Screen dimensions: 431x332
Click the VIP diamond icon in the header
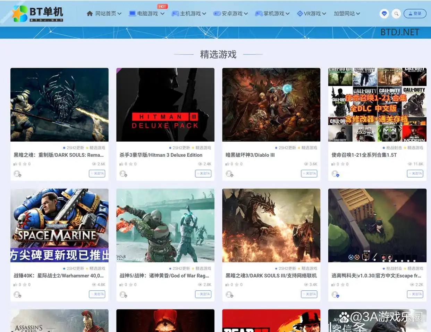(384, 14)
